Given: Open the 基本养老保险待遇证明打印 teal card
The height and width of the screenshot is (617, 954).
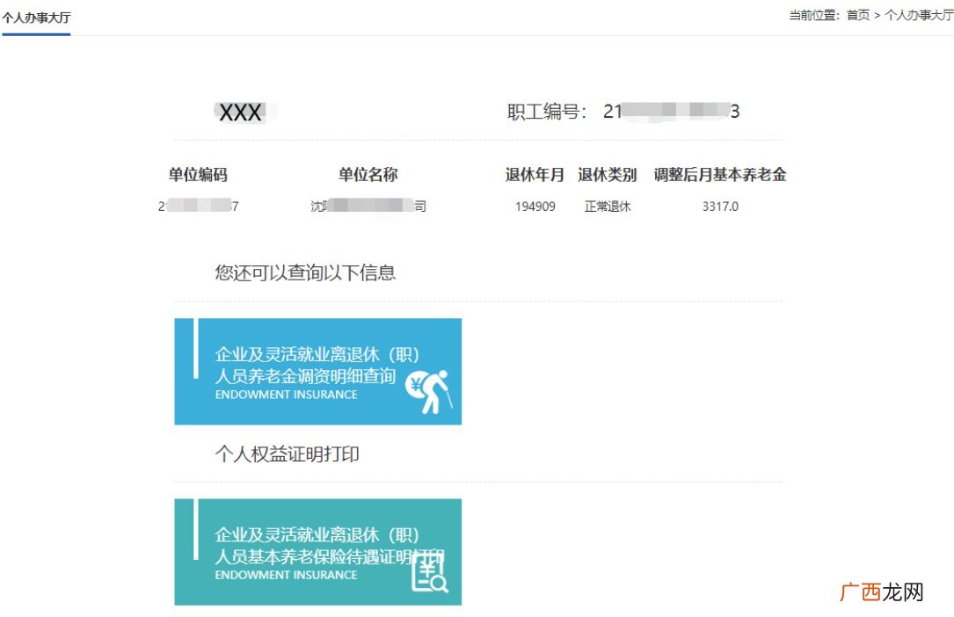Looking at the screenshot, I should point(317,552).
